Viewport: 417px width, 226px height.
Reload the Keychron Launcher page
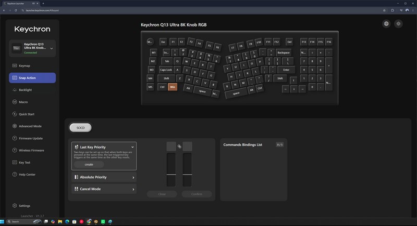pyautogui.click(x=16, y=10)
